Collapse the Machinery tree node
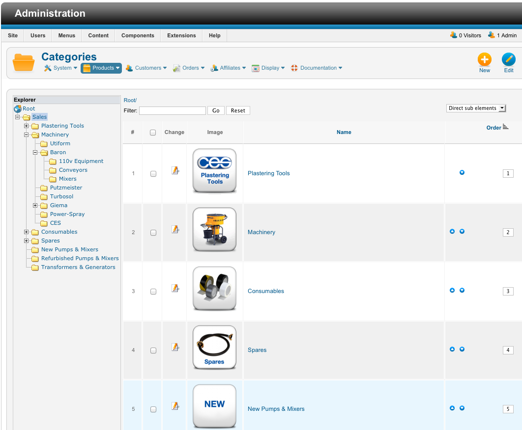The image size is (522, 430). [x=27, y=134]
